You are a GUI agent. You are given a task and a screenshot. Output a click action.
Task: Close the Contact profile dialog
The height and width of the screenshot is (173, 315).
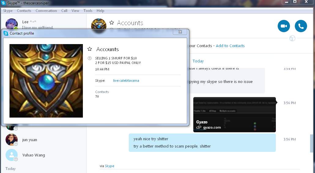[x=180, y=32]
